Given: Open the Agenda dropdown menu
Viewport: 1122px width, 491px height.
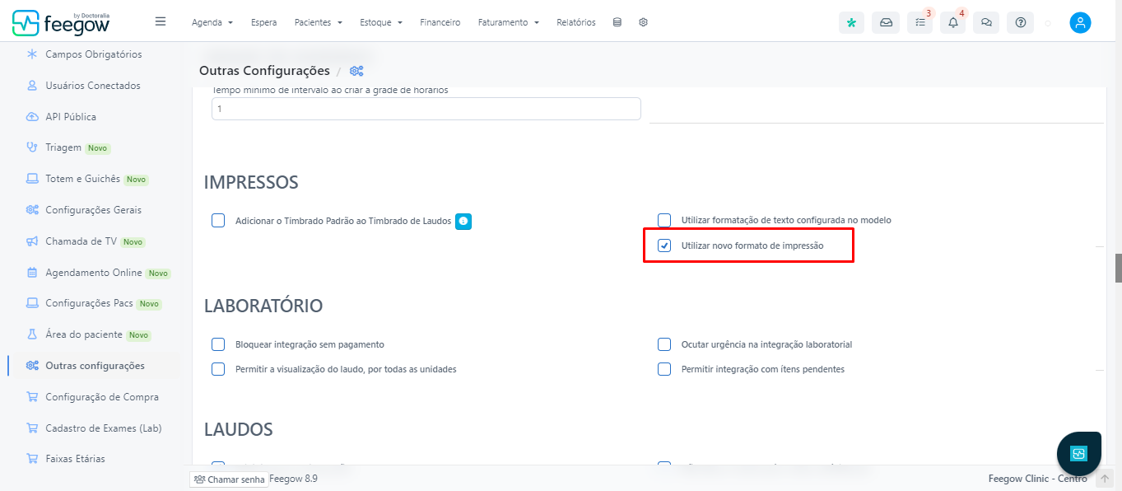Looking at the screenshot, I should pos(212,22).
